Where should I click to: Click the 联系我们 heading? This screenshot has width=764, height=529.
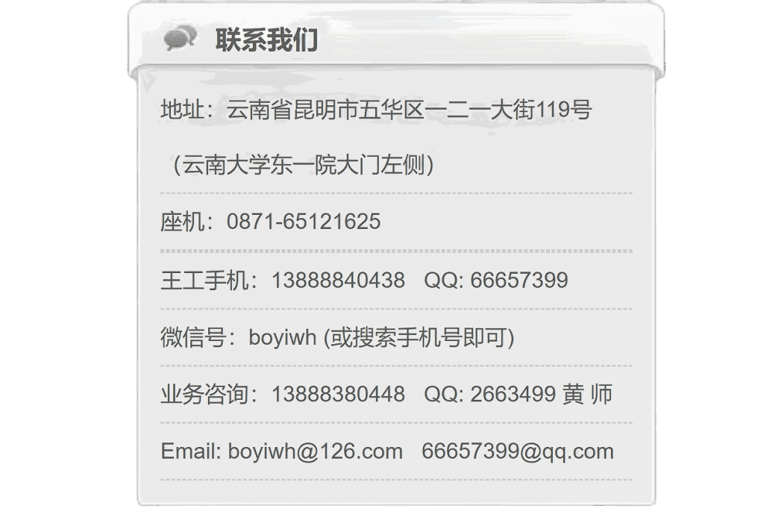pyautogui.click(x=267, y=40)
